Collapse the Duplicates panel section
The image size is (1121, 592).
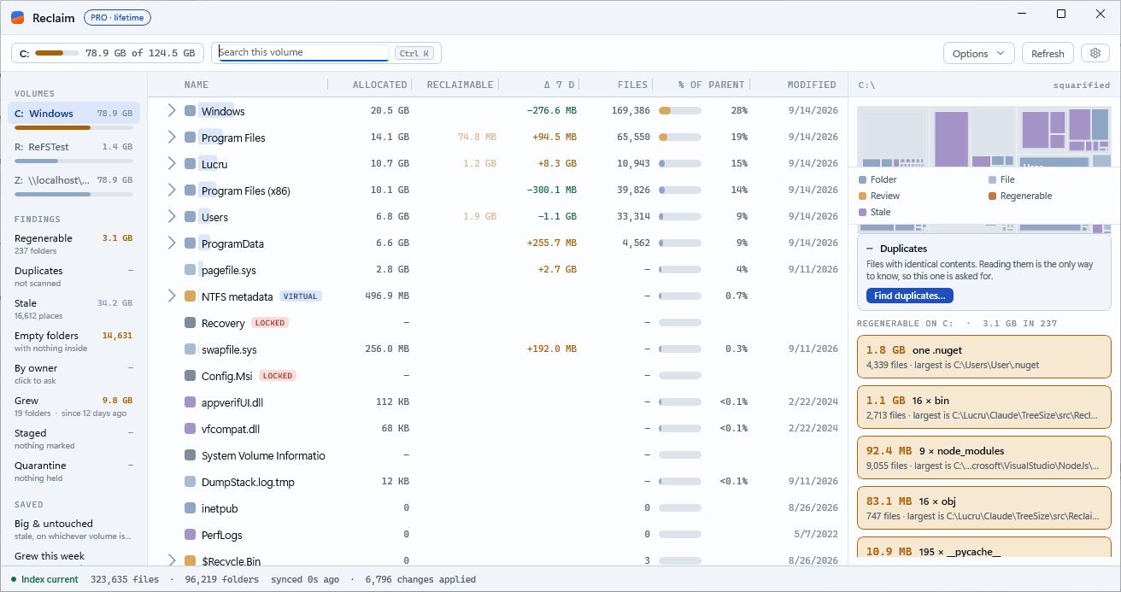(x=870, y=249)
